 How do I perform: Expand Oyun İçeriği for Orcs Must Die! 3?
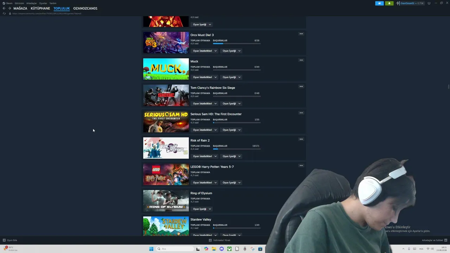click(232, 51)
